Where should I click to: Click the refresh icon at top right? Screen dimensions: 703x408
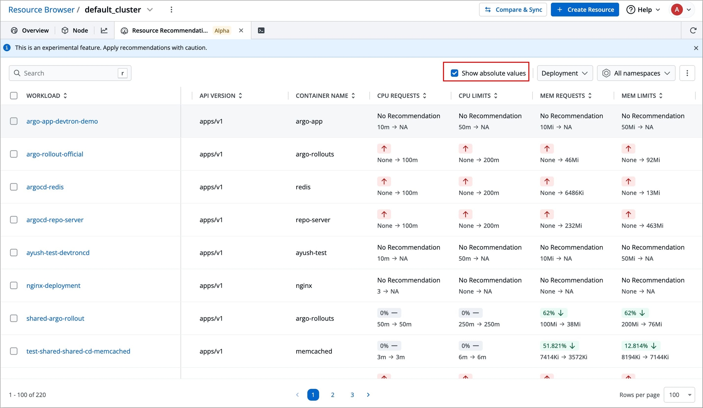tap(693, 31)
